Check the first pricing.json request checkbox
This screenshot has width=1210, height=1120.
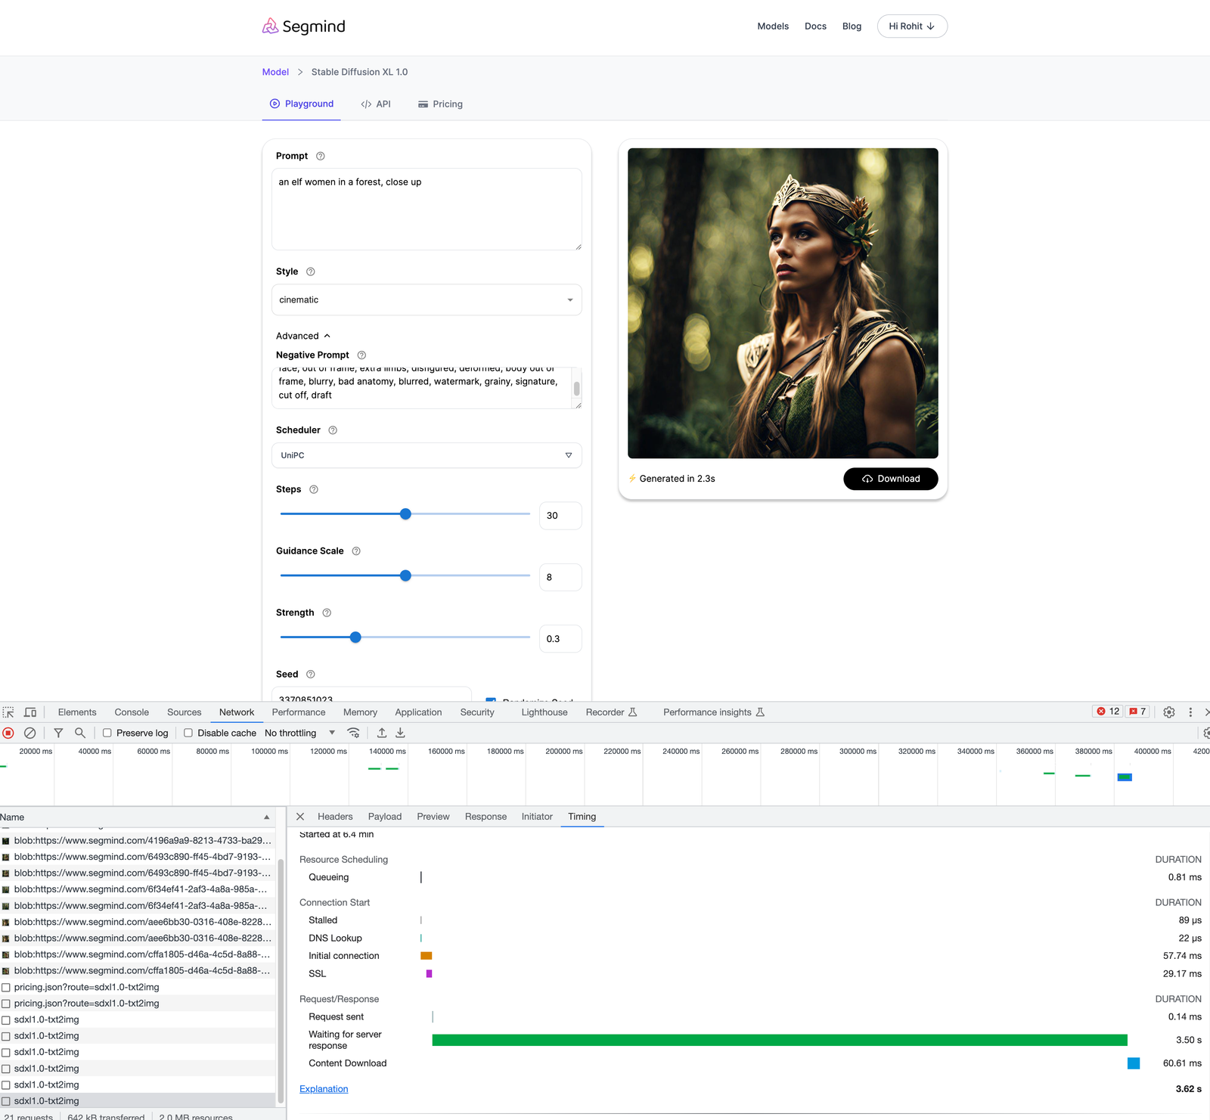point(6,988)
